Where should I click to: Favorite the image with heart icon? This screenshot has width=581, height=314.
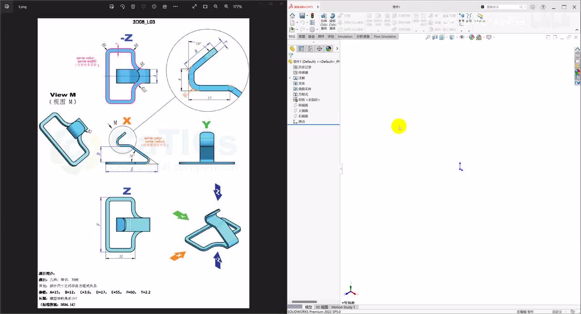pyautogui.click(x=143, y=6)
